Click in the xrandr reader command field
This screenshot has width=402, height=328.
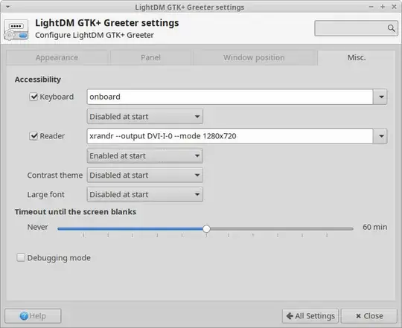tap(230, 136)
